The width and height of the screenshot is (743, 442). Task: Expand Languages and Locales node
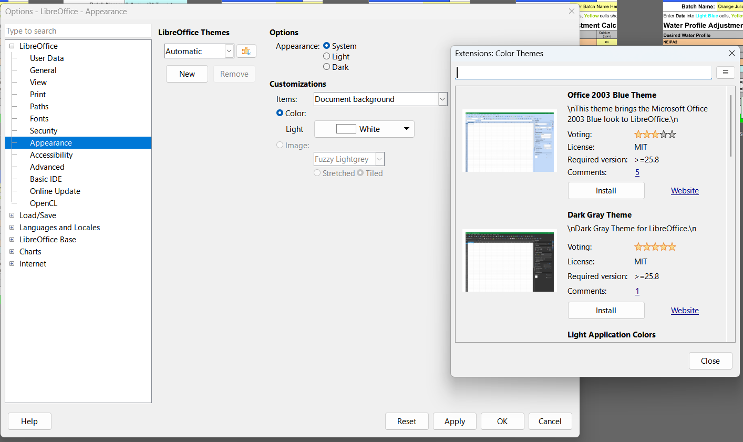[x=12, y=228]
